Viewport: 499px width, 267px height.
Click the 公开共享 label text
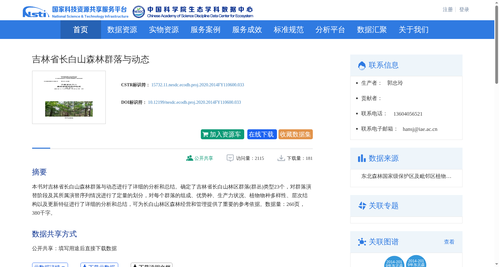pos(204,158)
